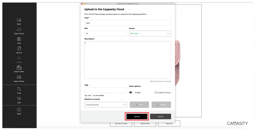Viewport: 256px width, 131px height.
Task: Go Back using the arrow icon
Action: point(19,110)
